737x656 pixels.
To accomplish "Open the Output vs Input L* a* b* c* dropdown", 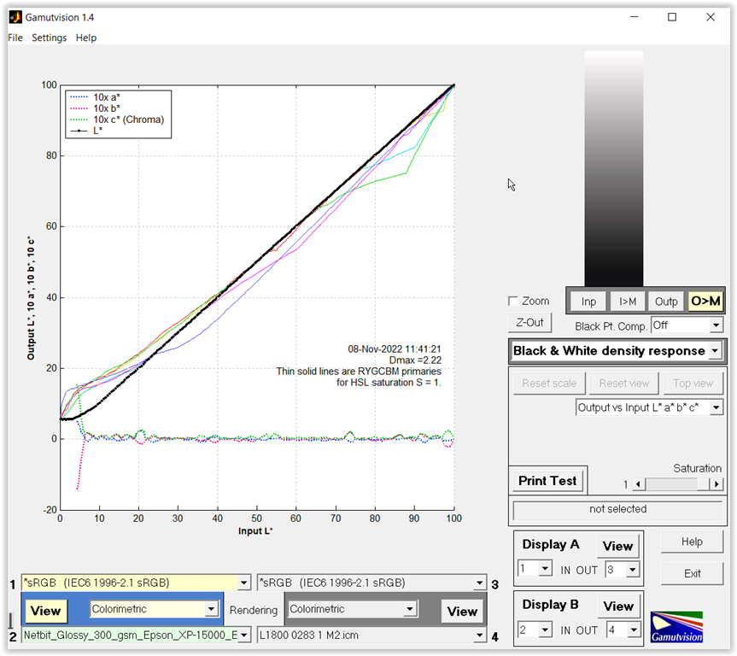I will pyautogui.click(x=715, y=408).
